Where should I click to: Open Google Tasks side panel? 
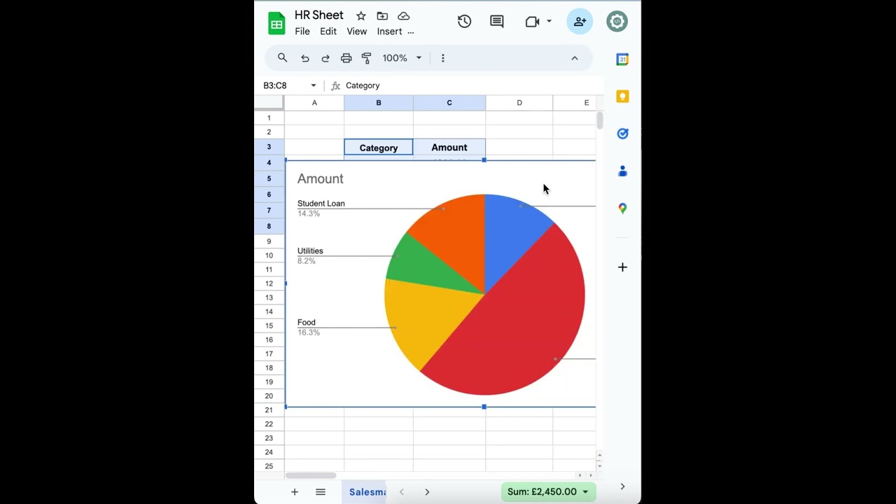point(622,134)
